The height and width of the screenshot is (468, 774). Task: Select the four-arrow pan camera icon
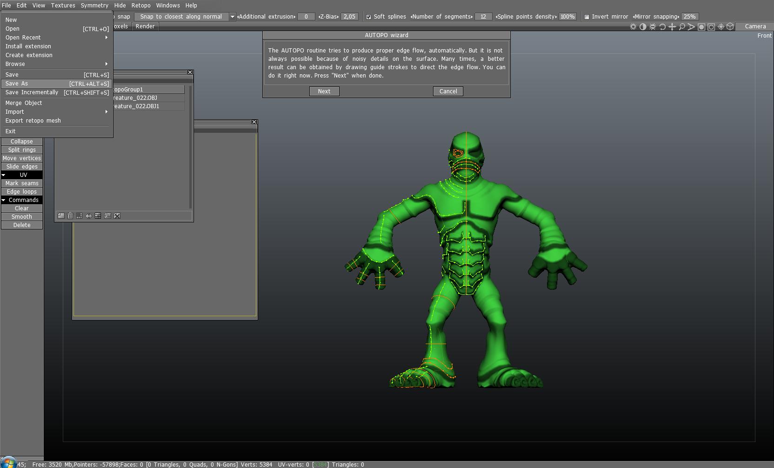click(x=672, y=27)
